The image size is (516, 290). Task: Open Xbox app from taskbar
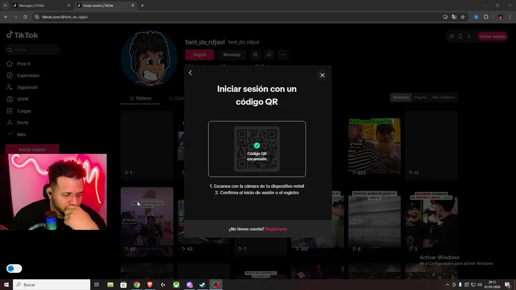[x=176, y=285]
